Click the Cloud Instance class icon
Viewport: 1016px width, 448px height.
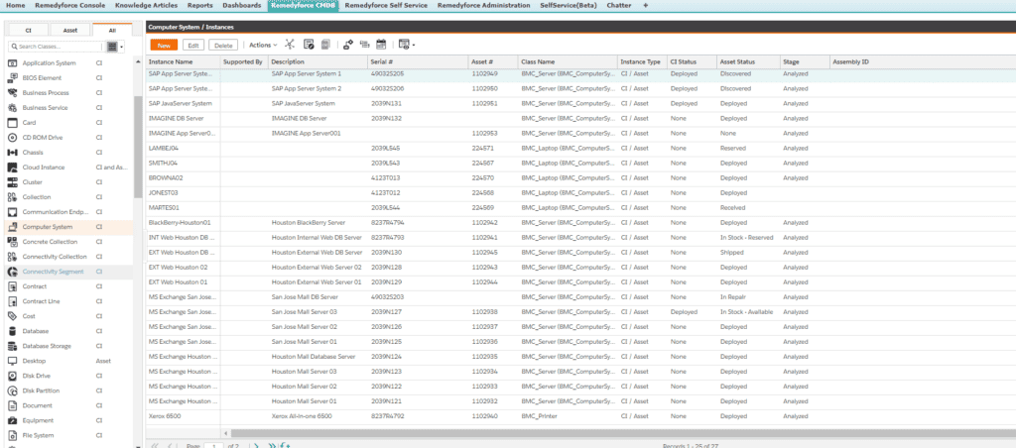click(12, 168)
